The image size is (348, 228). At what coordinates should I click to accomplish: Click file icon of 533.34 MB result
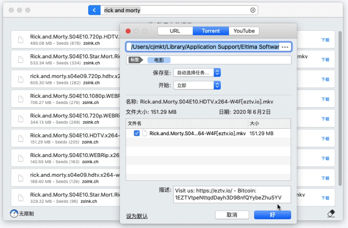[x=21, y=59]
